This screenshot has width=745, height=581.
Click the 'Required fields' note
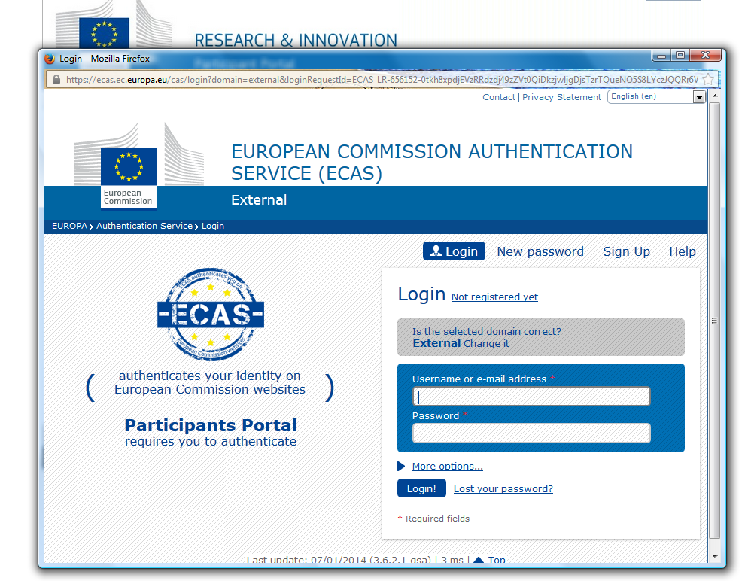437,519
